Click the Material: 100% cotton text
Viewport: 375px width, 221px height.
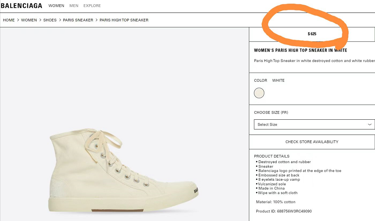[275, 202]
